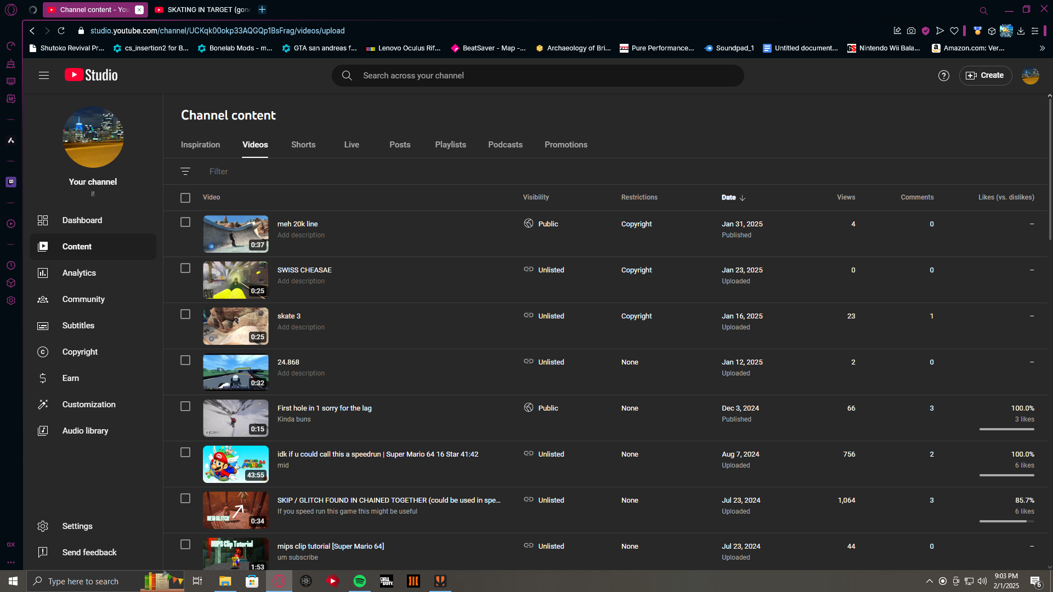Image resolution: width=1053 pixels, height=592 pixels.
Task: Sort by Date column arrow
Action: tap(742, 198)
